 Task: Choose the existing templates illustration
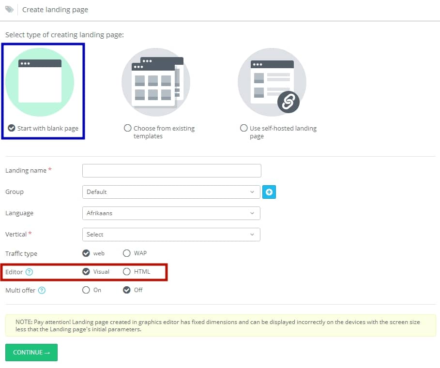pyautogui.click(x=156, y=82)
